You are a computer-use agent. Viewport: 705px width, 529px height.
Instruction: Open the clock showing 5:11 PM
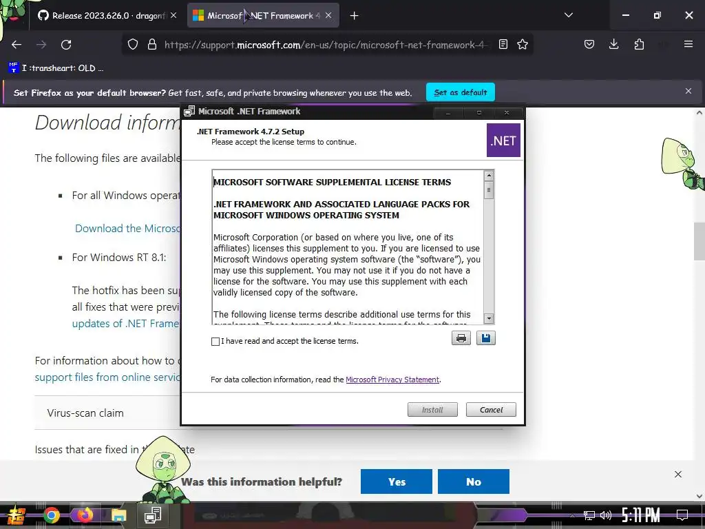click(x=641, y=515)
